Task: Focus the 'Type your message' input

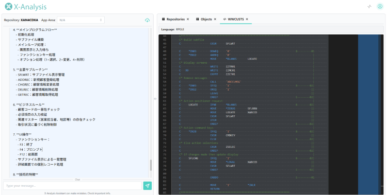Action: coord(73,186)
